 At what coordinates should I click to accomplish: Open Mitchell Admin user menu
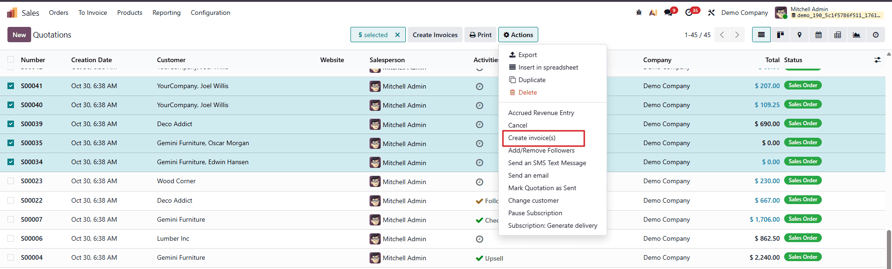[828, 13]
